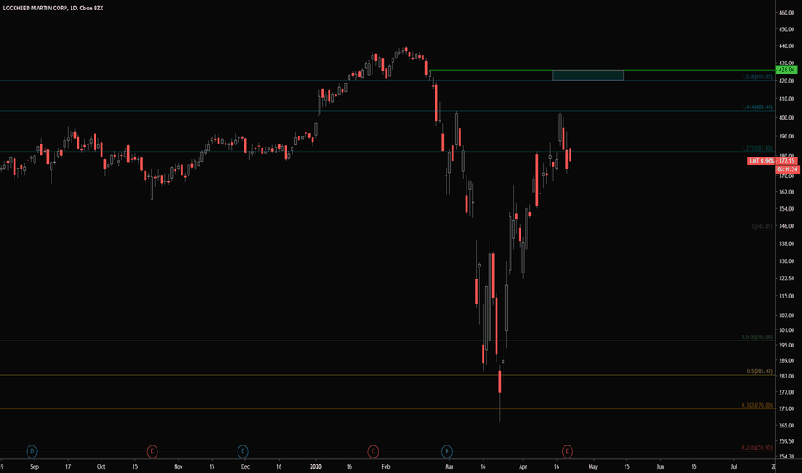
Task: Click 390.00 on the price axis
Action: point(787,137)
